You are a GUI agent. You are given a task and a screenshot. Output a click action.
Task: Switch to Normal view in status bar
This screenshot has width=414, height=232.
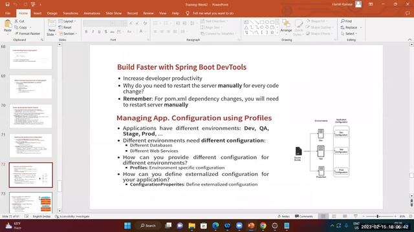[x=323, y=217]
